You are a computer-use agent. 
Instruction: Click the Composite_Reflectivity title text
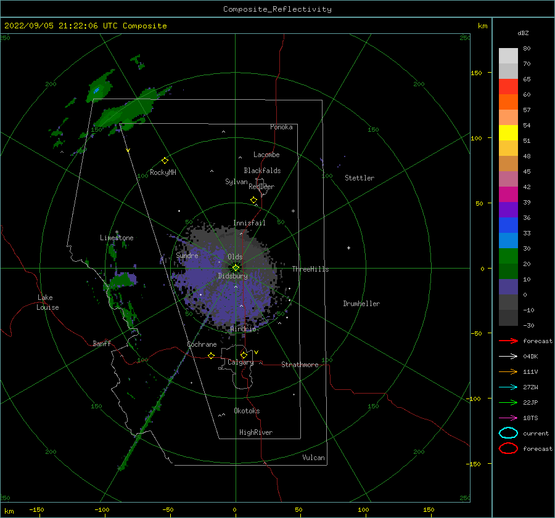(x=277, y=9)
